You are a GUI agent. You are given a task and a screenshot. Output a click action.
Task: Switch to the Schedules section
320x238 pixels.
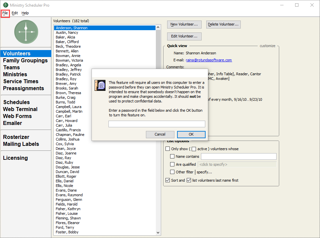tap(16, 102)
